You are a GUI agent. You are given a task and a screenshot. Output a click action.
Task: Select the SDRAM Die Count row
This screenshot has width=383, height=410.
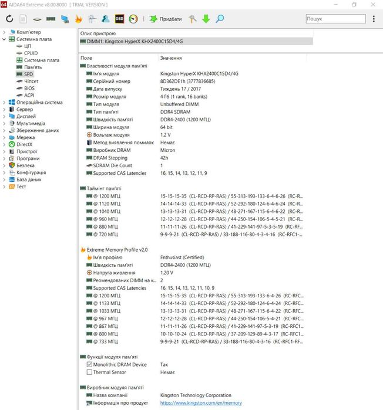193,165
